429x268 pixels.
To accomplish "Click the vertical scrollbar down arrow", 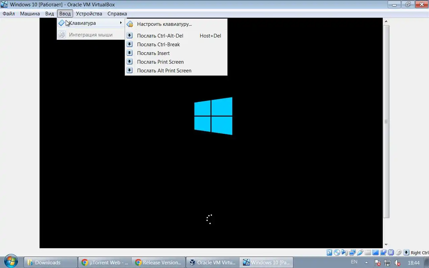I will 386,245.
